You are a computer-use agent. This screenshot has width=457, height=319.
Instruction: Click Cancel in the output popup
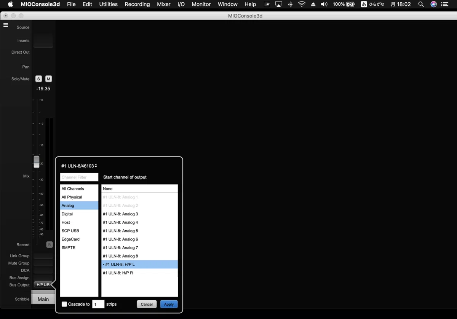click(x=147, y=304)
